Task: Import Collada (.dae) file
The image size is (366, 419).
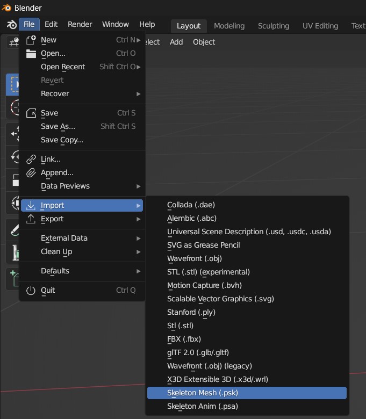Action: pos(247,205)
